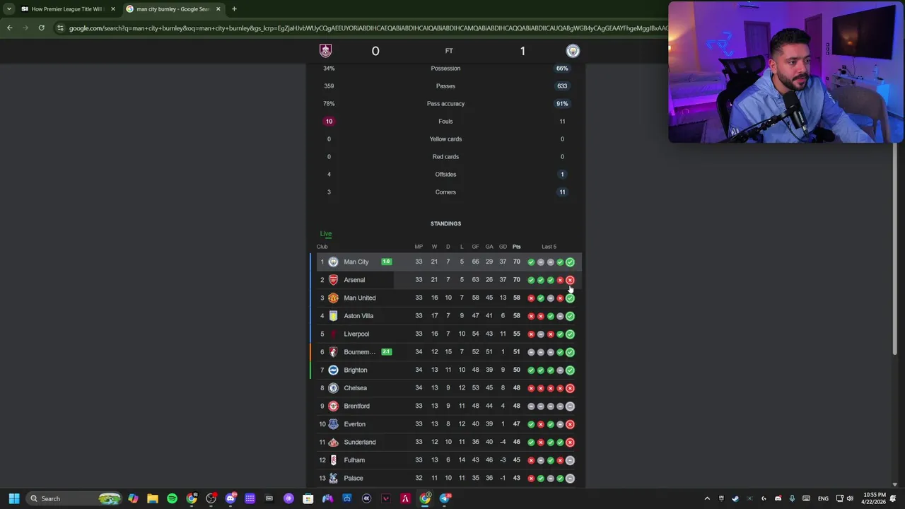The width and height of the screenshot is (905, 509).
Task: Close the How Premier League Title tab
Action: point(112,8)
